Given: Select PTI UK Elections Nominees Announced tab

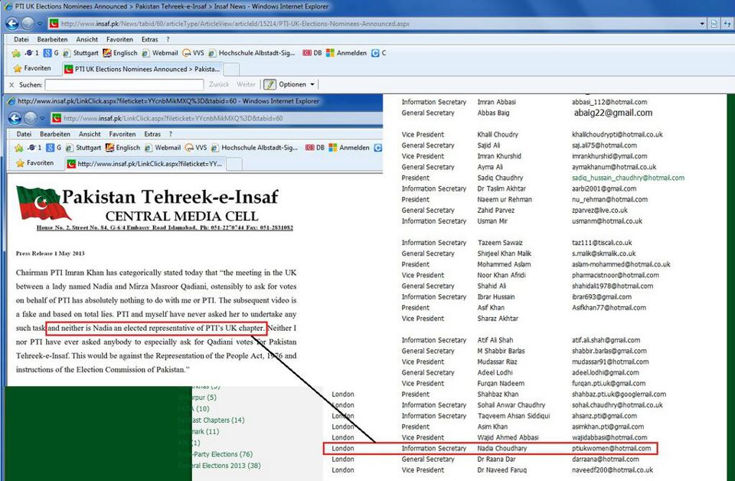Looking at the screenshot, I should pos(142,69).
